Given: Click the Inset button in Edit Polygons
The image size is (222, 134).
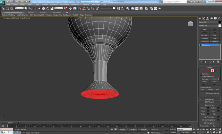Looking at the screenshot, I should 214,111.
